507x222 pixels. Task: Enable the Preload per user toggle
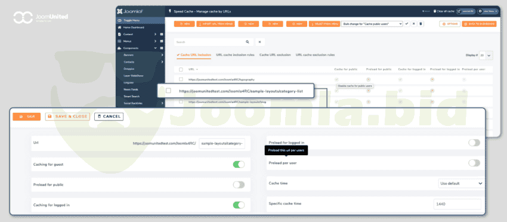(x=474, y=163)
